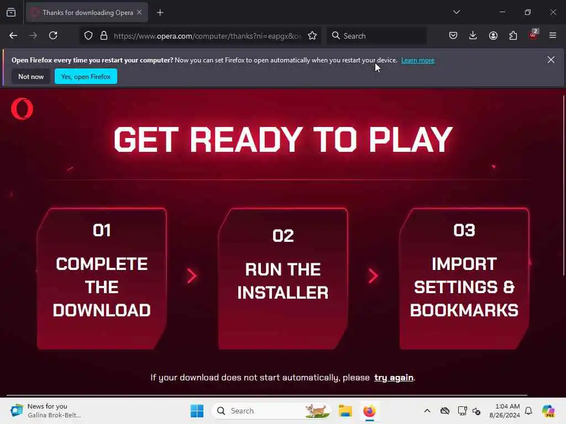566x424 pixels.
Task: Click the network display tray icon
Action: (462, 411)
